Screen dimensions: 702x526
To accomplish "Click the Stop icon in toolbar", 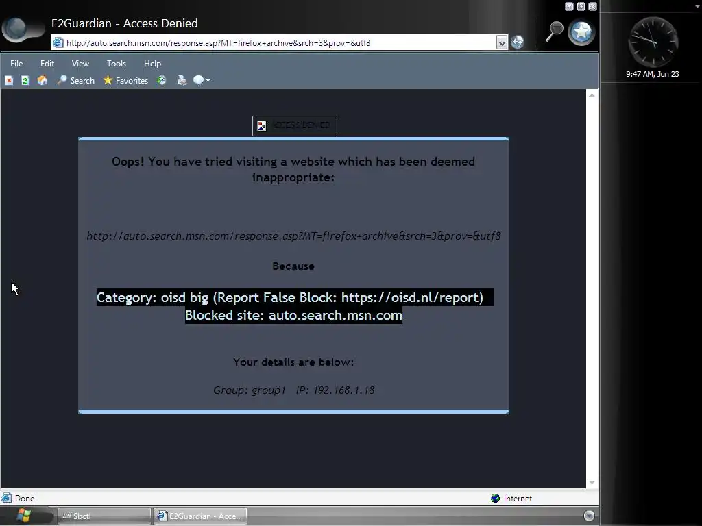I will click(x=9, y=81).
